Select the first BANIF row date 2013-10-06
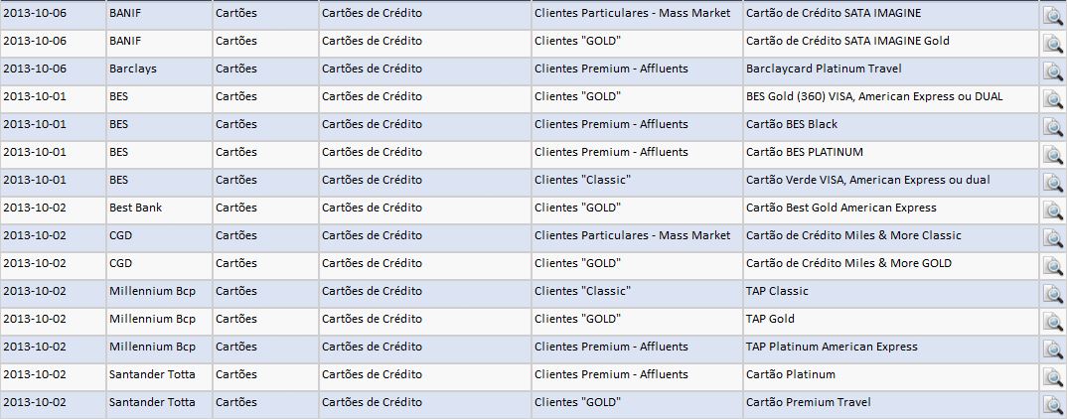This screenshot has width=1067, height=419. click(35, 13)
